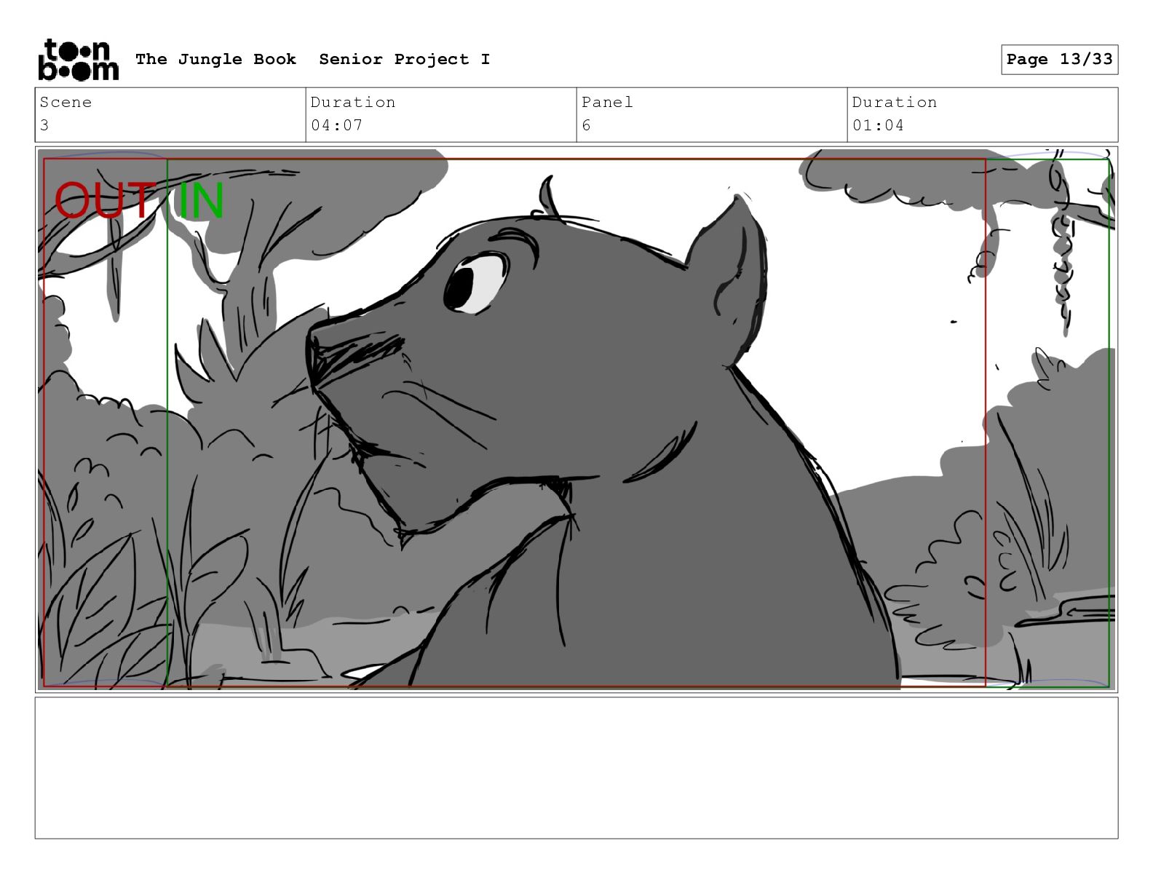Select the title "The Jungle Book"

215,59
